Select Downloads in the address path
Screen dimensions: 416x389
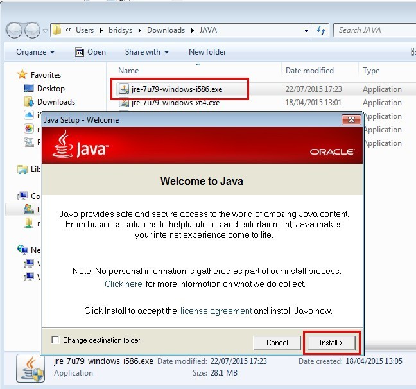pyautogui.click(x=166, y=30)
